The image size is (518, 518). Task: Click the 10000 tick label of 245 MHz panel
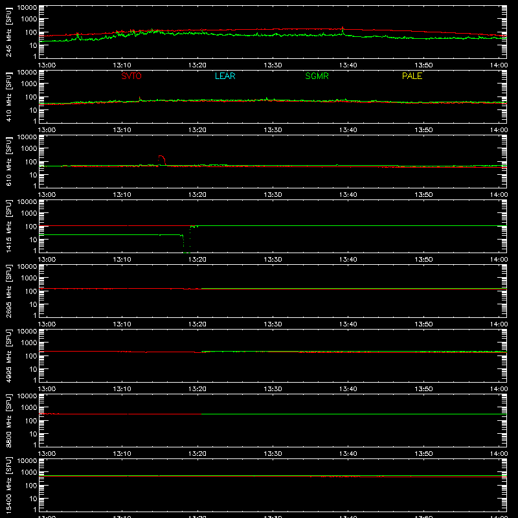click(27, 8)
